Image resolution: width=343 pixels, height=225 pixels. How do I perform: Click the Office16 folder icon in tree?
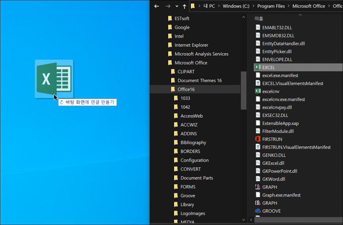(173, 89)
